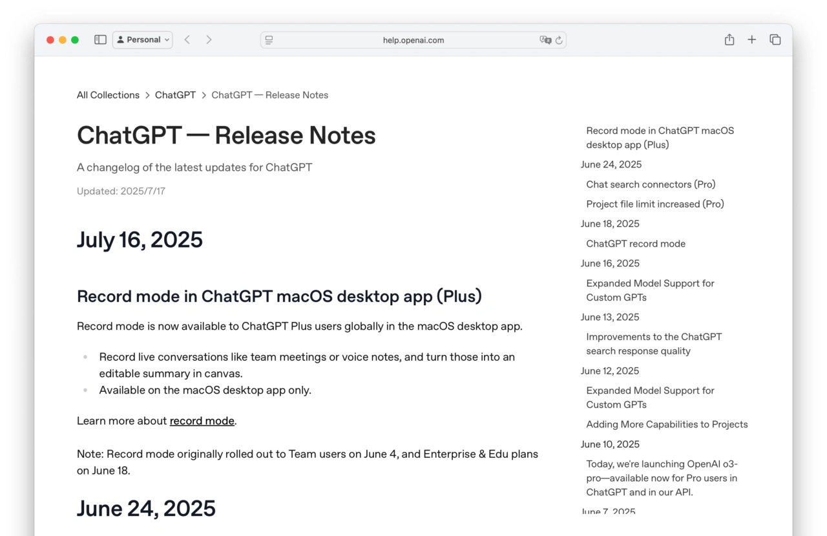Open the Reader view icon
This screenshot has height=536, width=827.
[x=268, y=39]
